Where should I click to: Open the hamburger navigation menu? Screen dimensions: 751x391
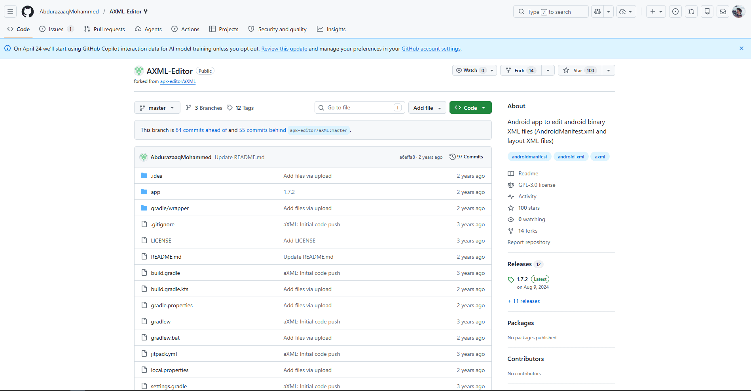pos(10,11)
